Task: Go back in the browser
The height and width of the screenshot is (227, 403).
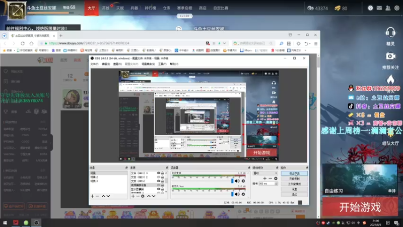Action: tap(5, 43)
